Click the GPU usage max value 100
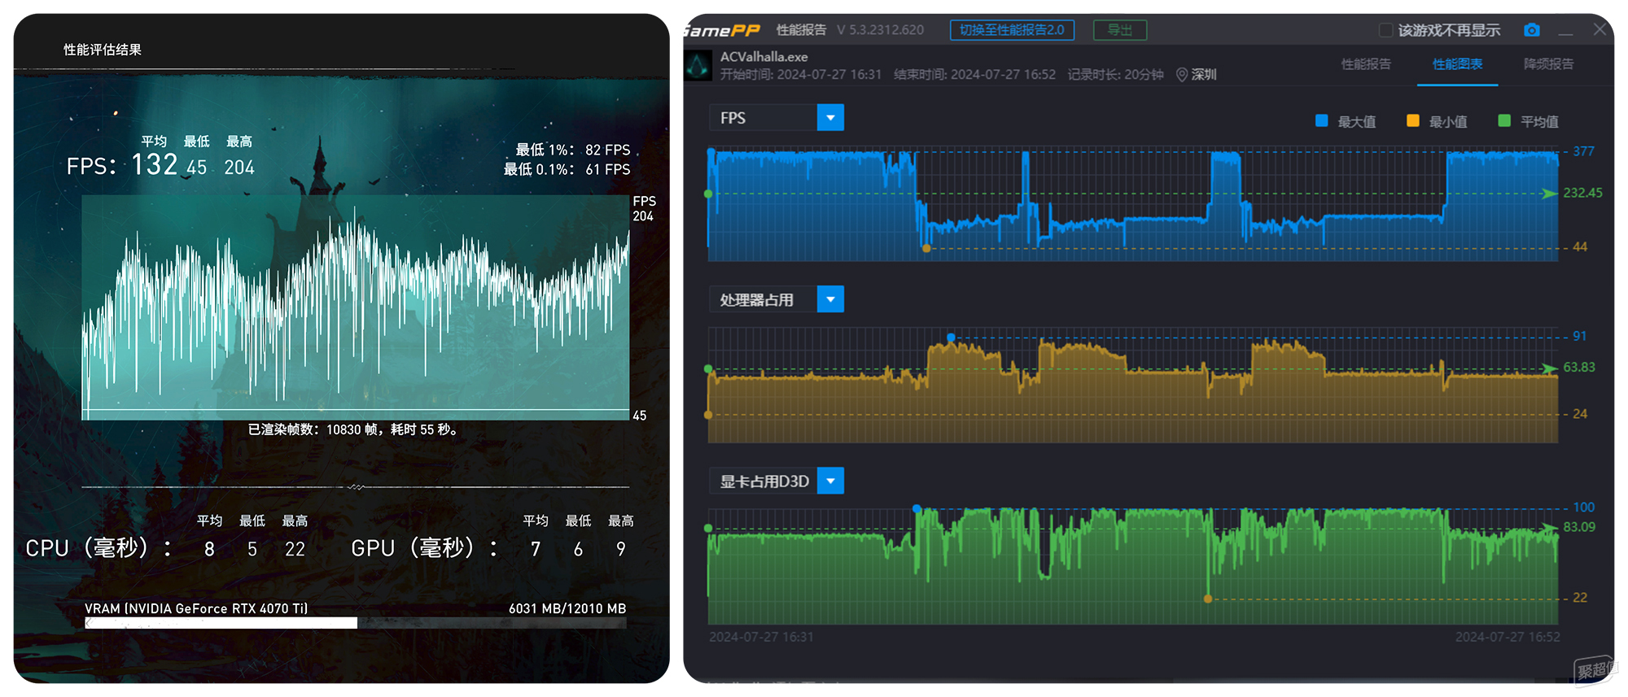The width and height of the screenshot is (1628, 697). 1583,508
